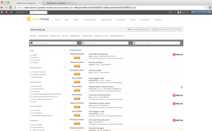Open Assistant commercial job offer
This screenshot has width=212, height=131.
(x=98, y=54)
